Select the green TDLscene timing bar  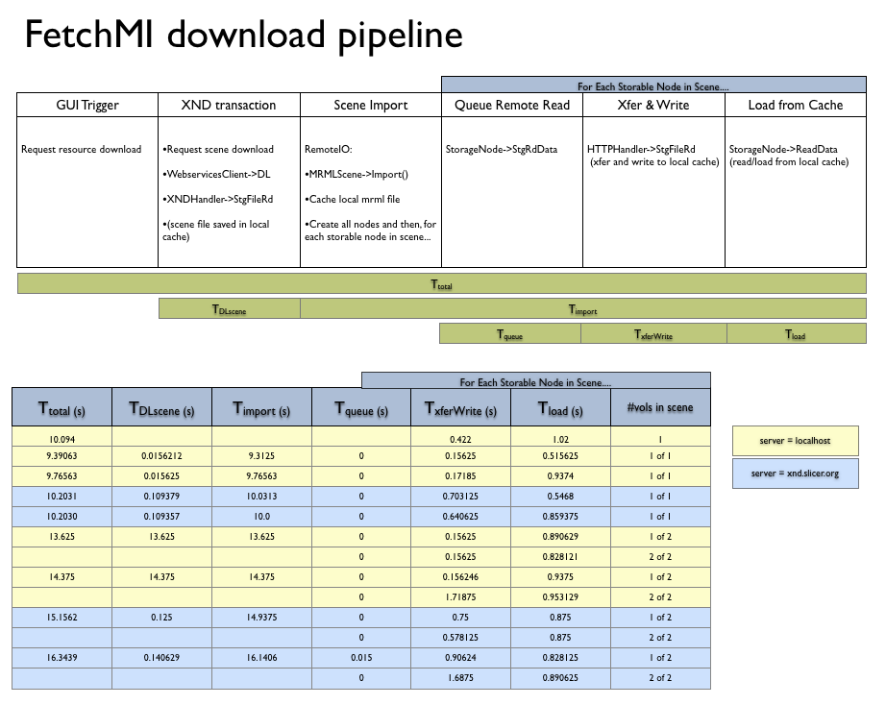pos(229,308)
